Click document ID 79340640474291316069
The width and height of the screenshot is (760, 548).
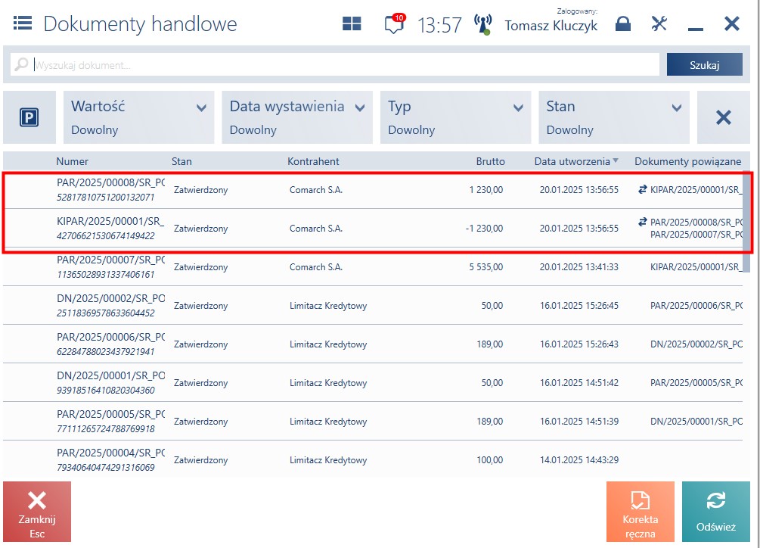pyautogui.click(x=106, y=468)
